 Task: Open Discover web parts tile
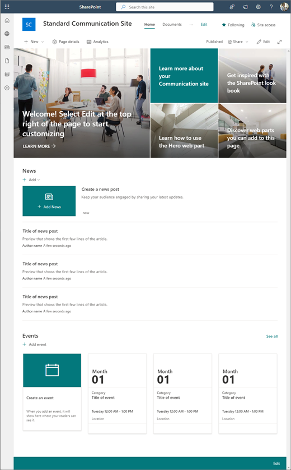(252, 131)
